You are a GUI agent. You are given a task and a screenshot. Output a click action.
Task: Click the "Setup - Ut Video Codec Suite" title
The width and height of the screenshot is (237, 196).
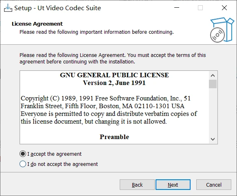[x=57, y=8]
